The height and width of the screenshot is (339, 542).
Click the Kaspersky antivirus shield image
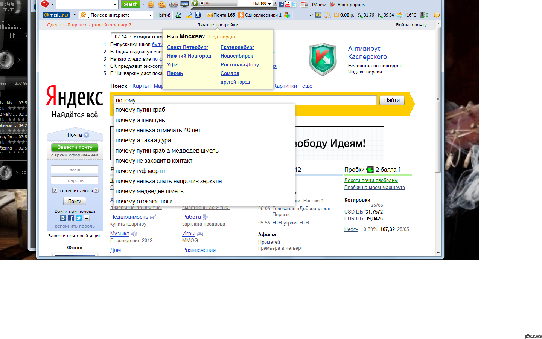322,60
